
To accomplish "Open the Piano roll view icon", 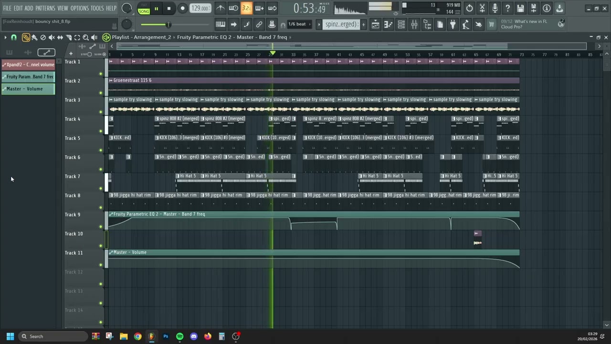I will (x=389, y=24).
